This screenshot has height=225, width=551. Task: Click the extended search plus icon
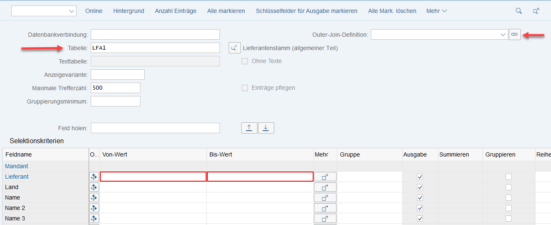click(x=536, y=11)
